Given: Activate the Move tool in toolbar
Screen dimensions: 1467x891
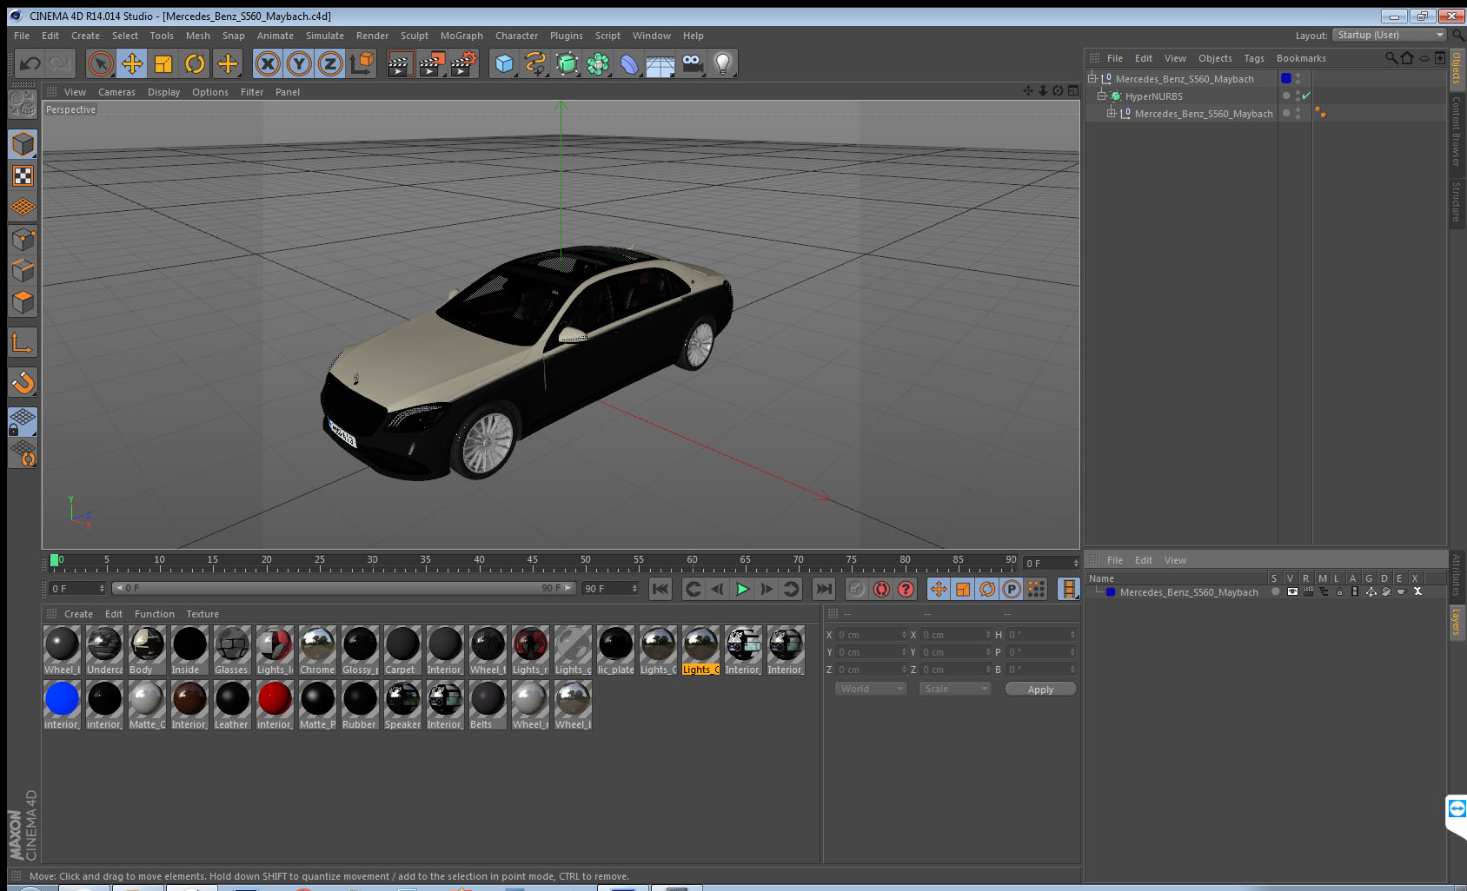Looking at the screenshot, I should pos(132,63).
